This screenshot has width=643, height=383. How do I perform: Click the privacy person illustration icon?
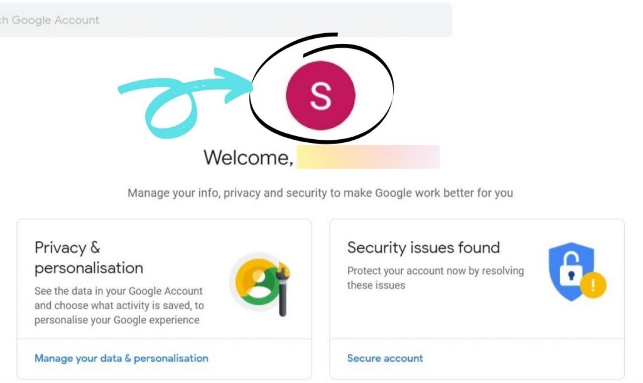[x=256, y=282]
